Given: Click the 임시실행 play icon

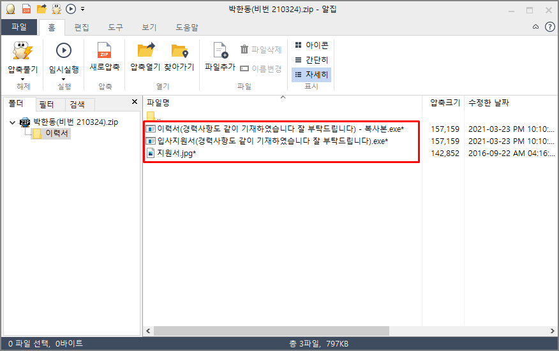Looking at the screenshot, I should point(64,50).
